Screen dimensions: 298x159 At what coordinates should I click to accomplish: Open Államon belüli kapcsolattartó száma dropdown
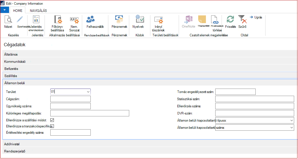coord(292,128)
